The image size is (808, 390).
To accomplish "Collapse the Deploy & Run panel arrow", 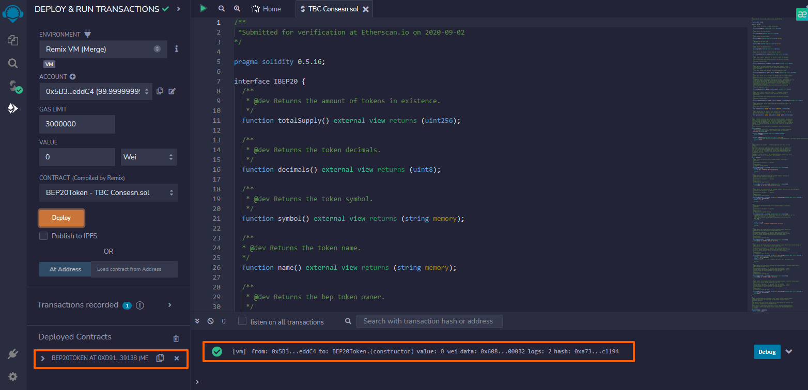I will [x=179, y=9].
